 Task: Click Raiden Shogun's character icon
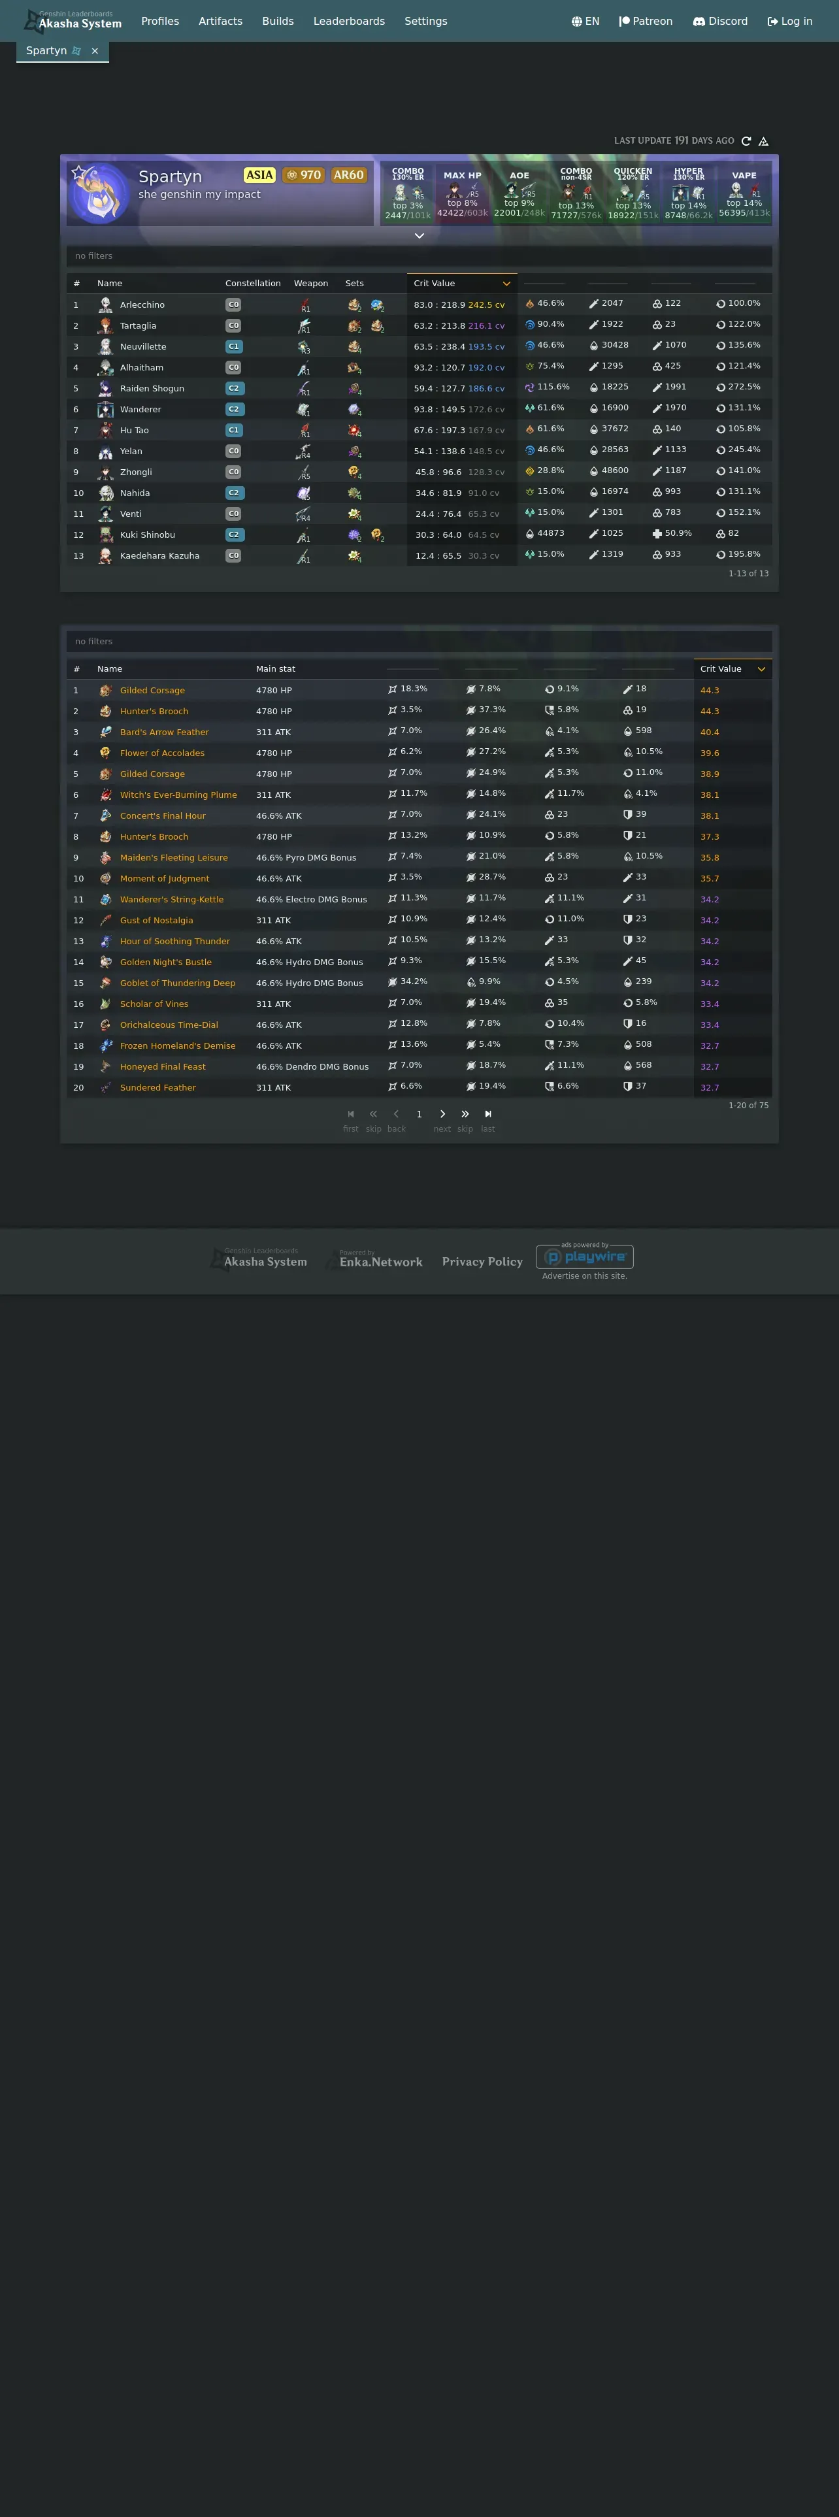105,388
